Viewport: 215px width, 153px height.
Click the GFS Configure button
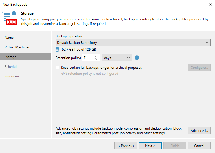(x=199, y=68)
